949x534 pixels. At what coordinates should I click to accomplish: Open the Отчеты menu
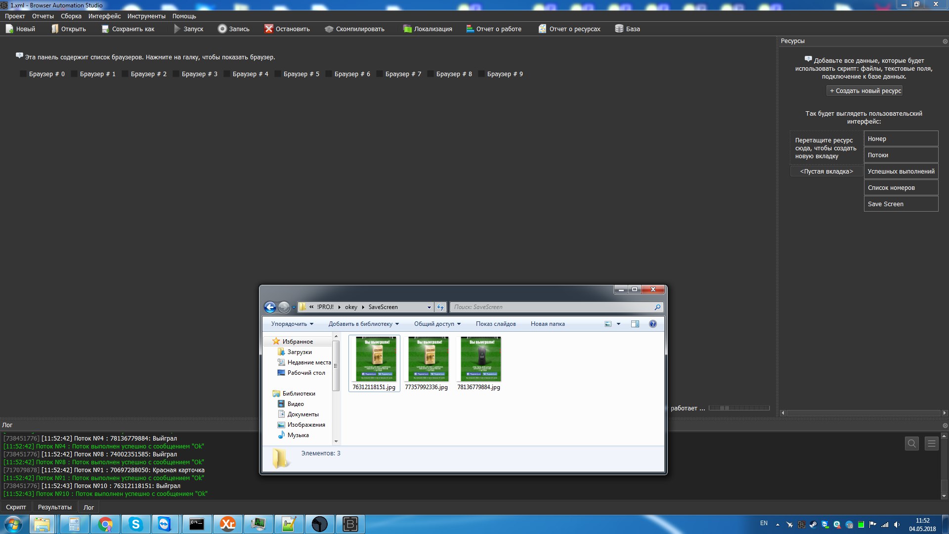[43, 16]
